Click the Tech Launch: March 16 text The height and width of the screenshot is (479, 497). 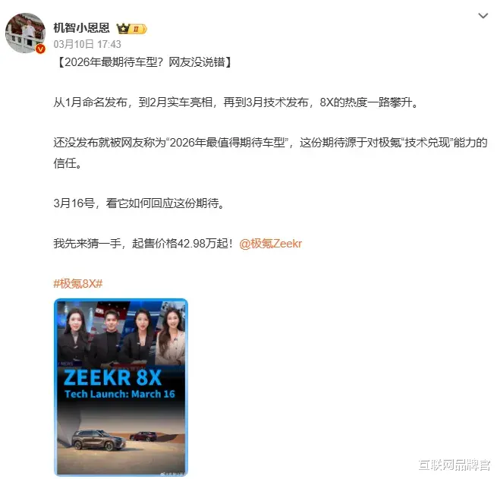coord(119,394)
